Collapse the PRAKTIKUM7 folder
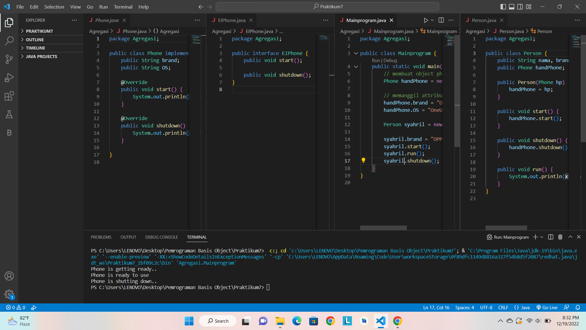 point(37,31)
